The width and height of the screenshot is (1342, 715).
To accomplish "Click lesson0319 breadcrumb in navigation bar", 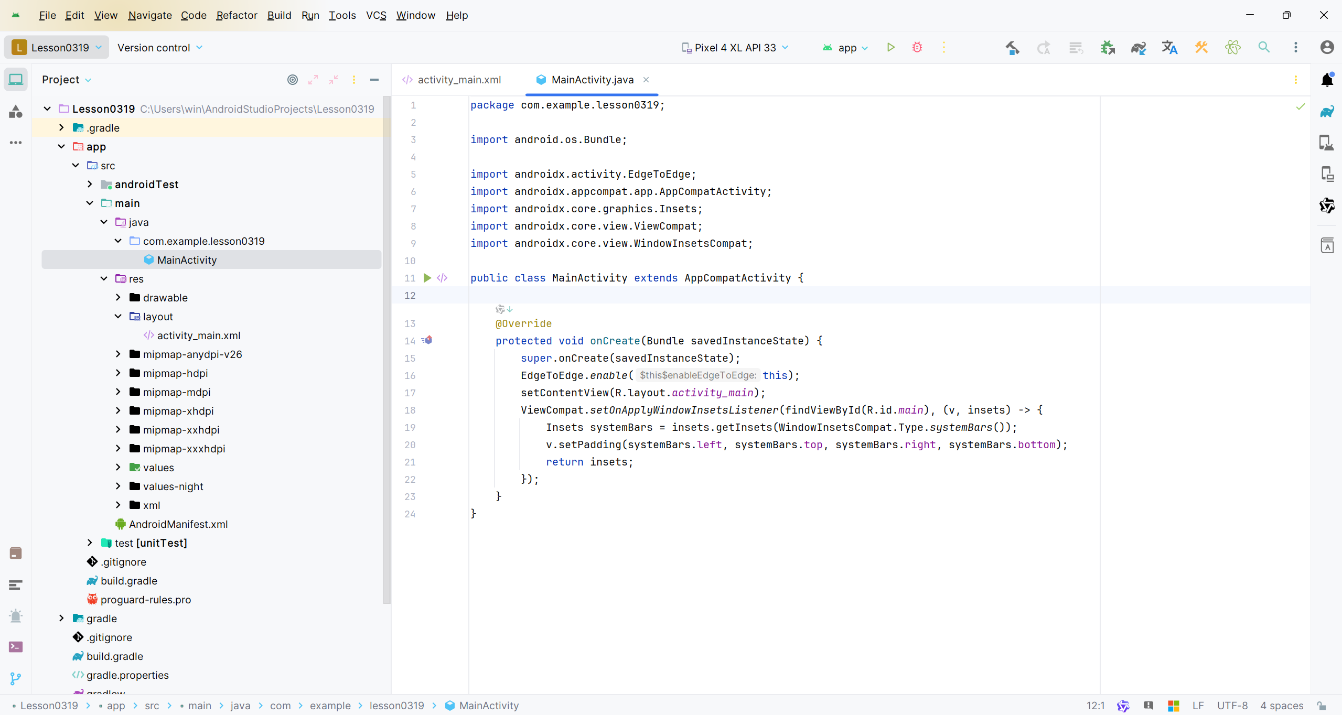I will click(x=396, y=706).
